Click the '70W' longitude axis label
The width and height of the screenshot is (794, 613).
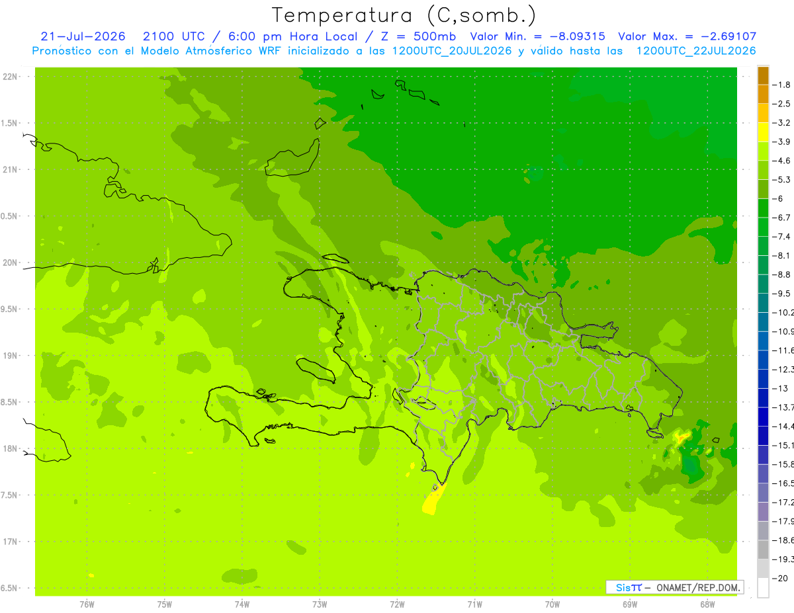click(552, 604)
